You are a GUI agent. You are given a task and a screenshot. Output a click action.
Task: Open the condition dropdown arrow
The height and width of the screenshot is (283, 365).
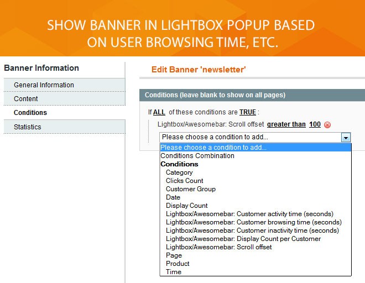(x=346, y=137)
